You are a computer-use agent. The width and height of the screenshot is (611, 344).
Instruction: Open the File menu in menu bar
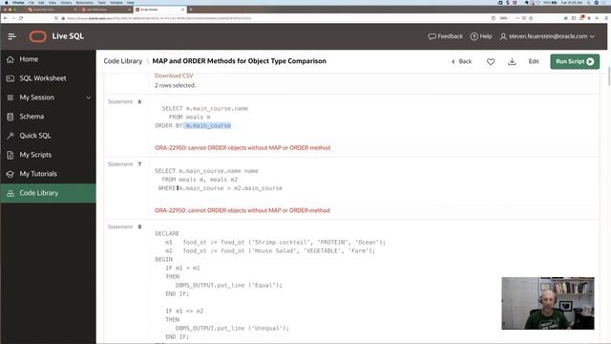point(32,2)
